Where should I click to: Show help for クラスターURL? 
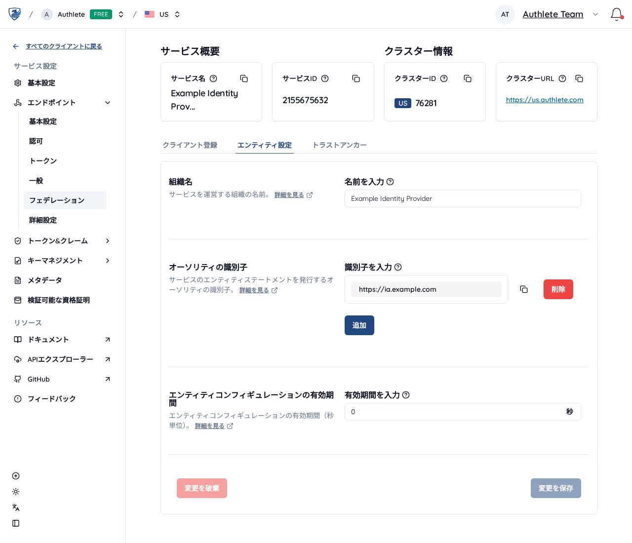[x=562, y=78]
